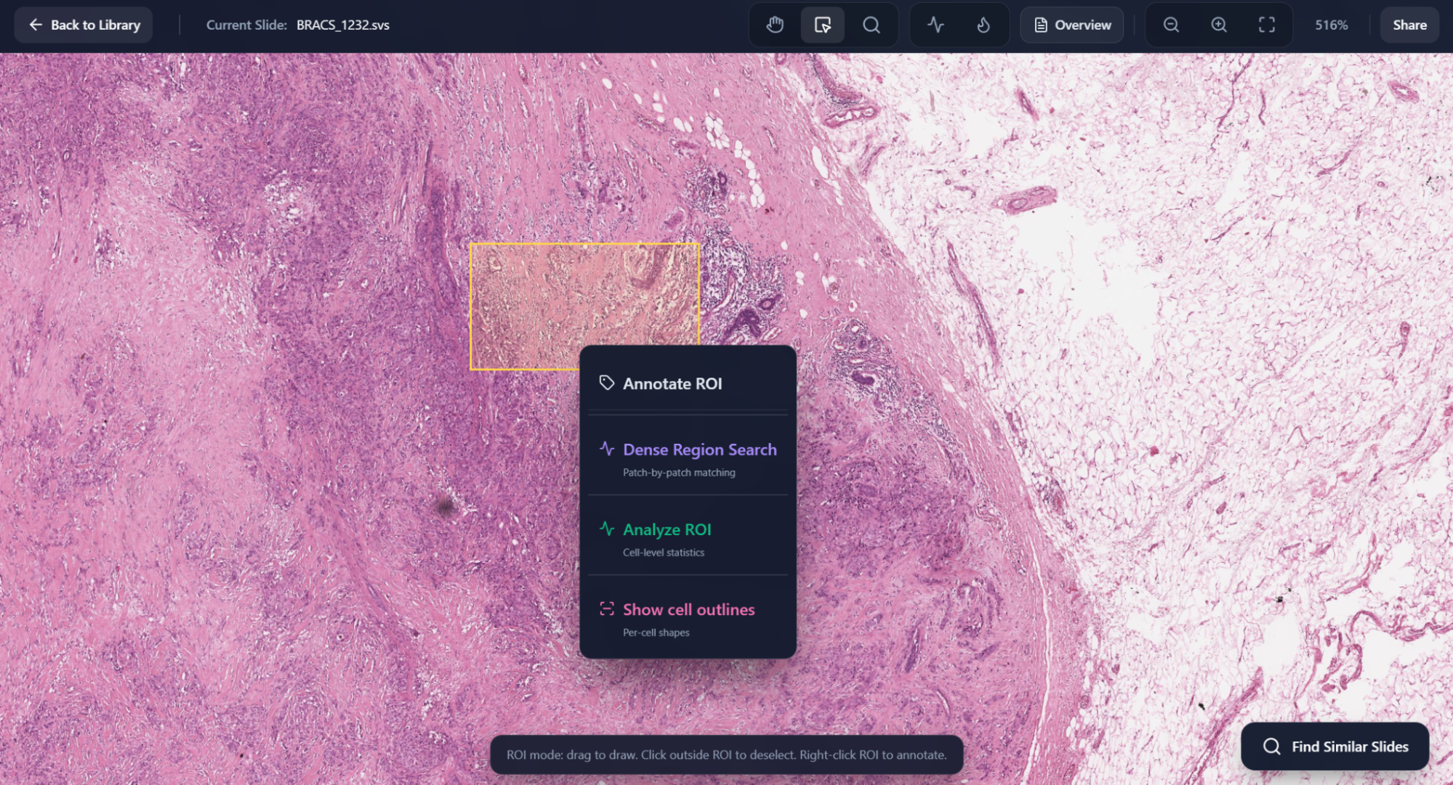This screenshot has height=785, width=1453.
Task: Open the slide Overview panel
Action: point(1072,25)
